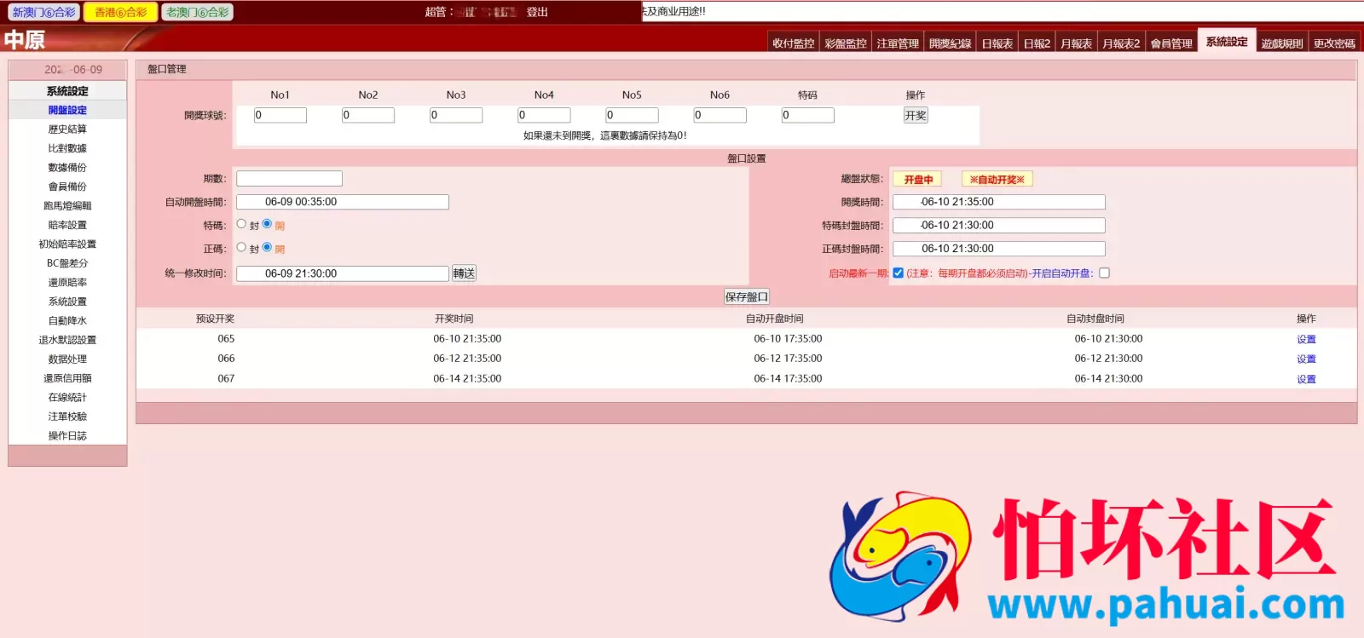The image size is (1364, 638).
Task: Focus the No2 ball number field
Action: (368, 115)
